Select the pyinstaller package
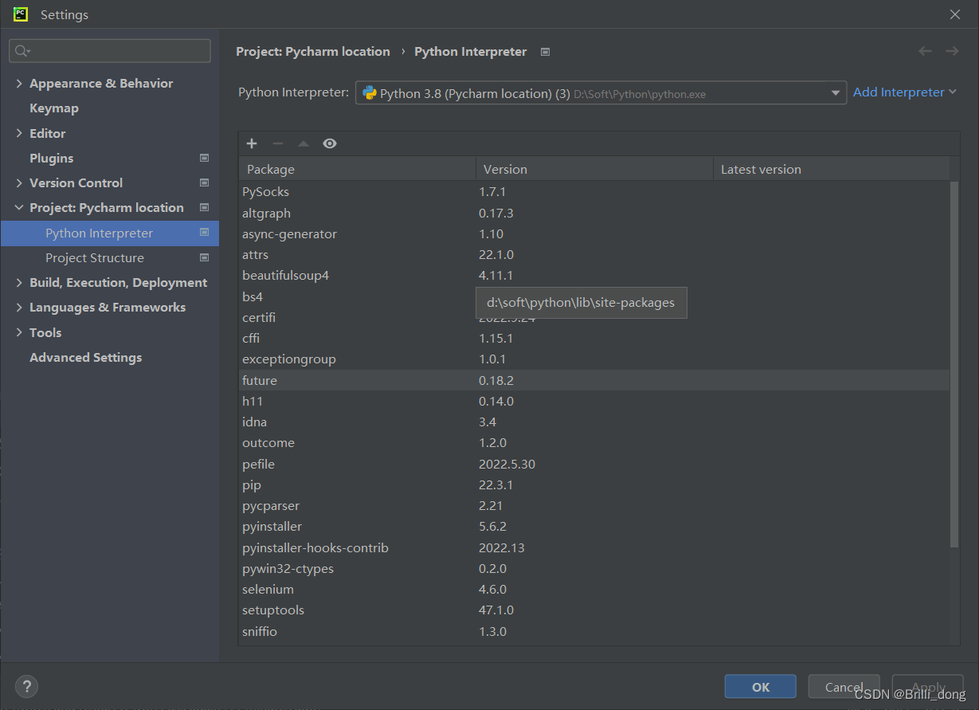 pyautogui.click(x=594, y=526)
